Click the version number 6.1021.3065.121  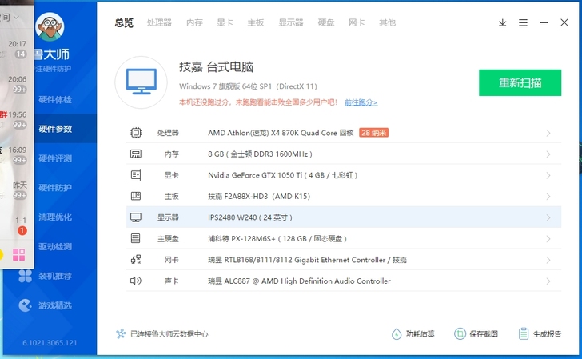[50, 343]
